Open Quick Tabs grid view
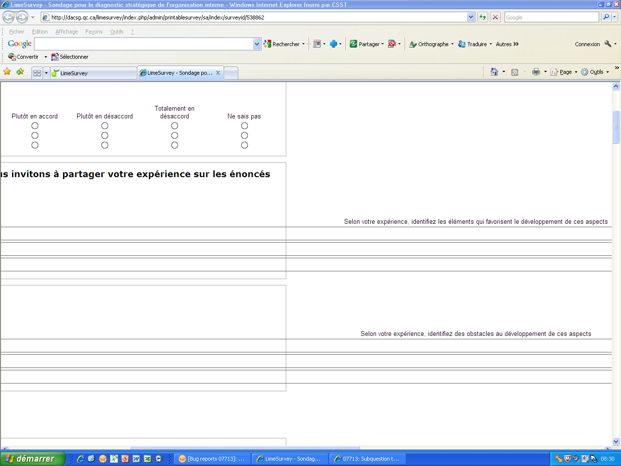 [x=37, y=73]
